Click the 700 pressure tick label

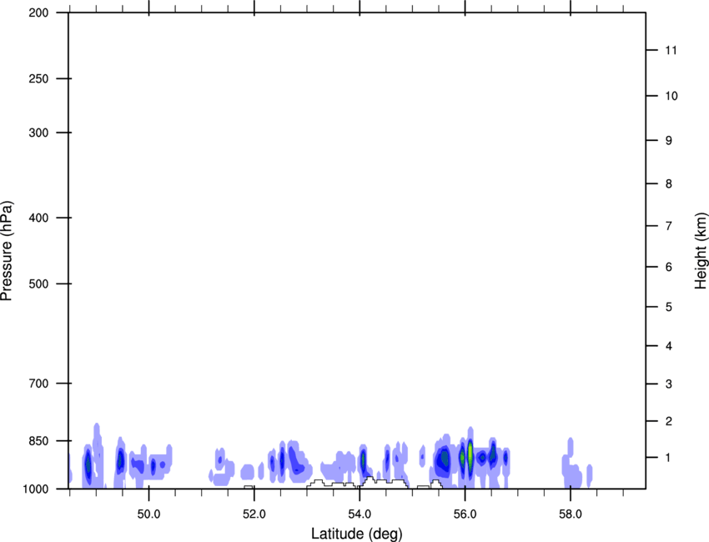pyautogui.click(x=38, y=384)
